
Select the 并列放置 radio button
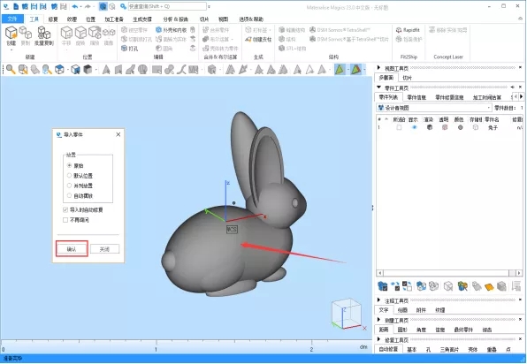(69, 186)
